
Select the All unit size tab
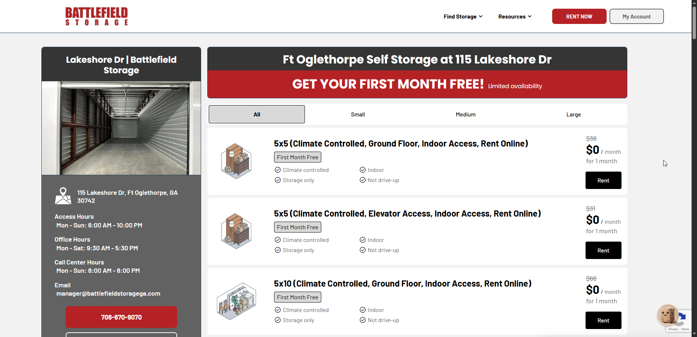coord(257,114)
